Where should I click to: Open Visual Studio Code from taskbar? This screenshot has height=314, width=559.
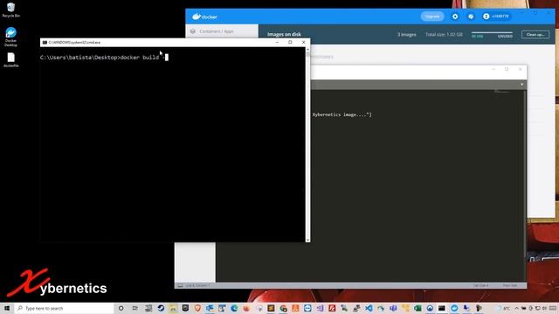coord(369,308)
